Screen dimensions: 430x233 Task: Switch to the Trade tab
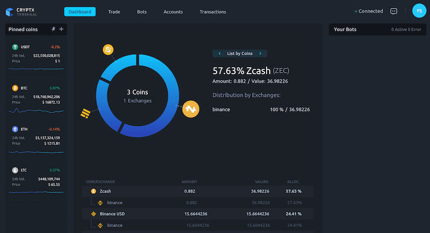point(114,12)
